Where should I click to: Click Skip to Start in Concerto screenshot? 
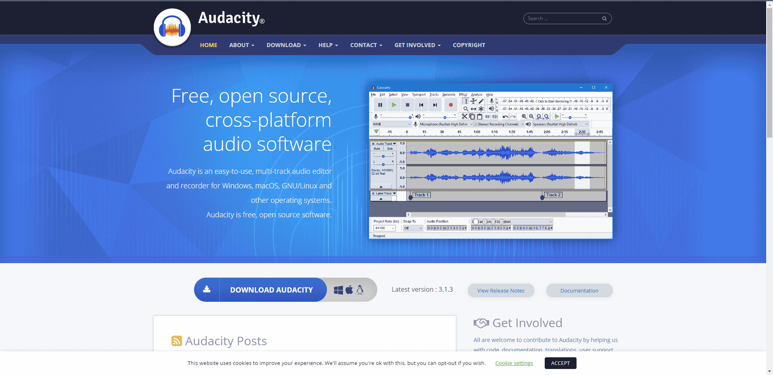(x=421, y=105)
